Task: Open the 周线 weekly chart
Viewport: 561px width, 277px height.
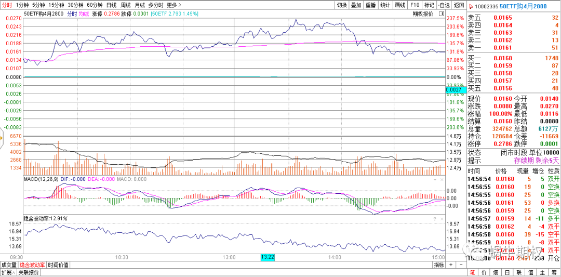Action: (x=126, y=5)
